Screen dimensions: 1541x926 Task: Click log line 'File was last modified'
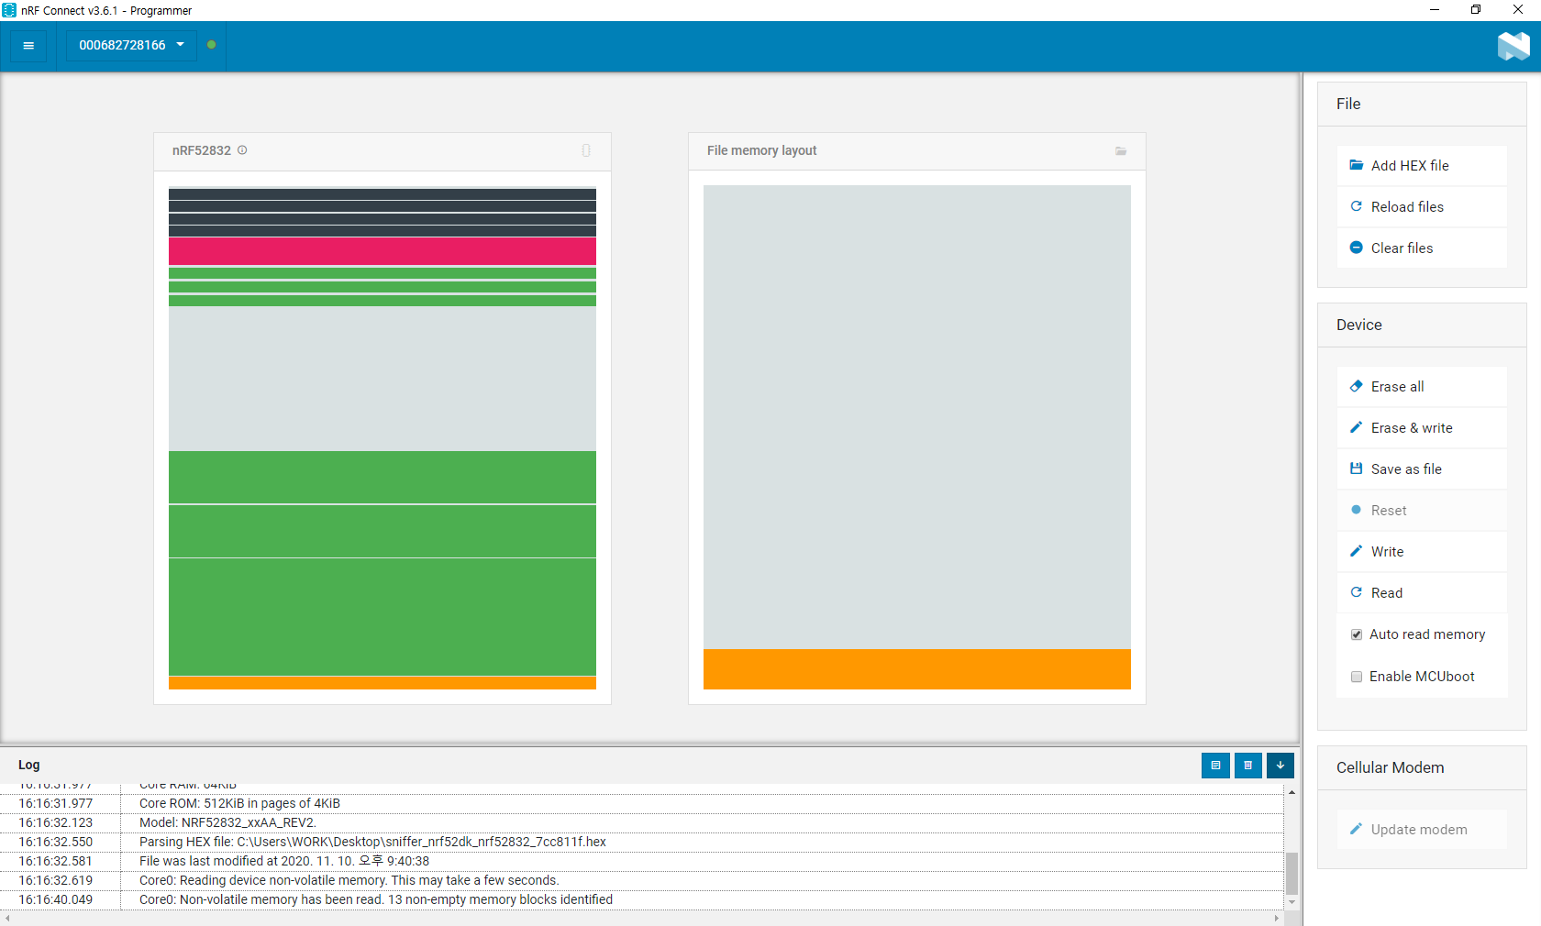[284, 861]
